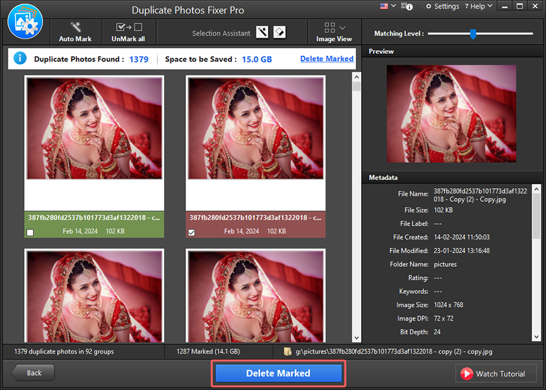Click the results list scrollbar thumb
Image resolution: width=546 pixels, height=390 pixels.
(x=357, y=86)
